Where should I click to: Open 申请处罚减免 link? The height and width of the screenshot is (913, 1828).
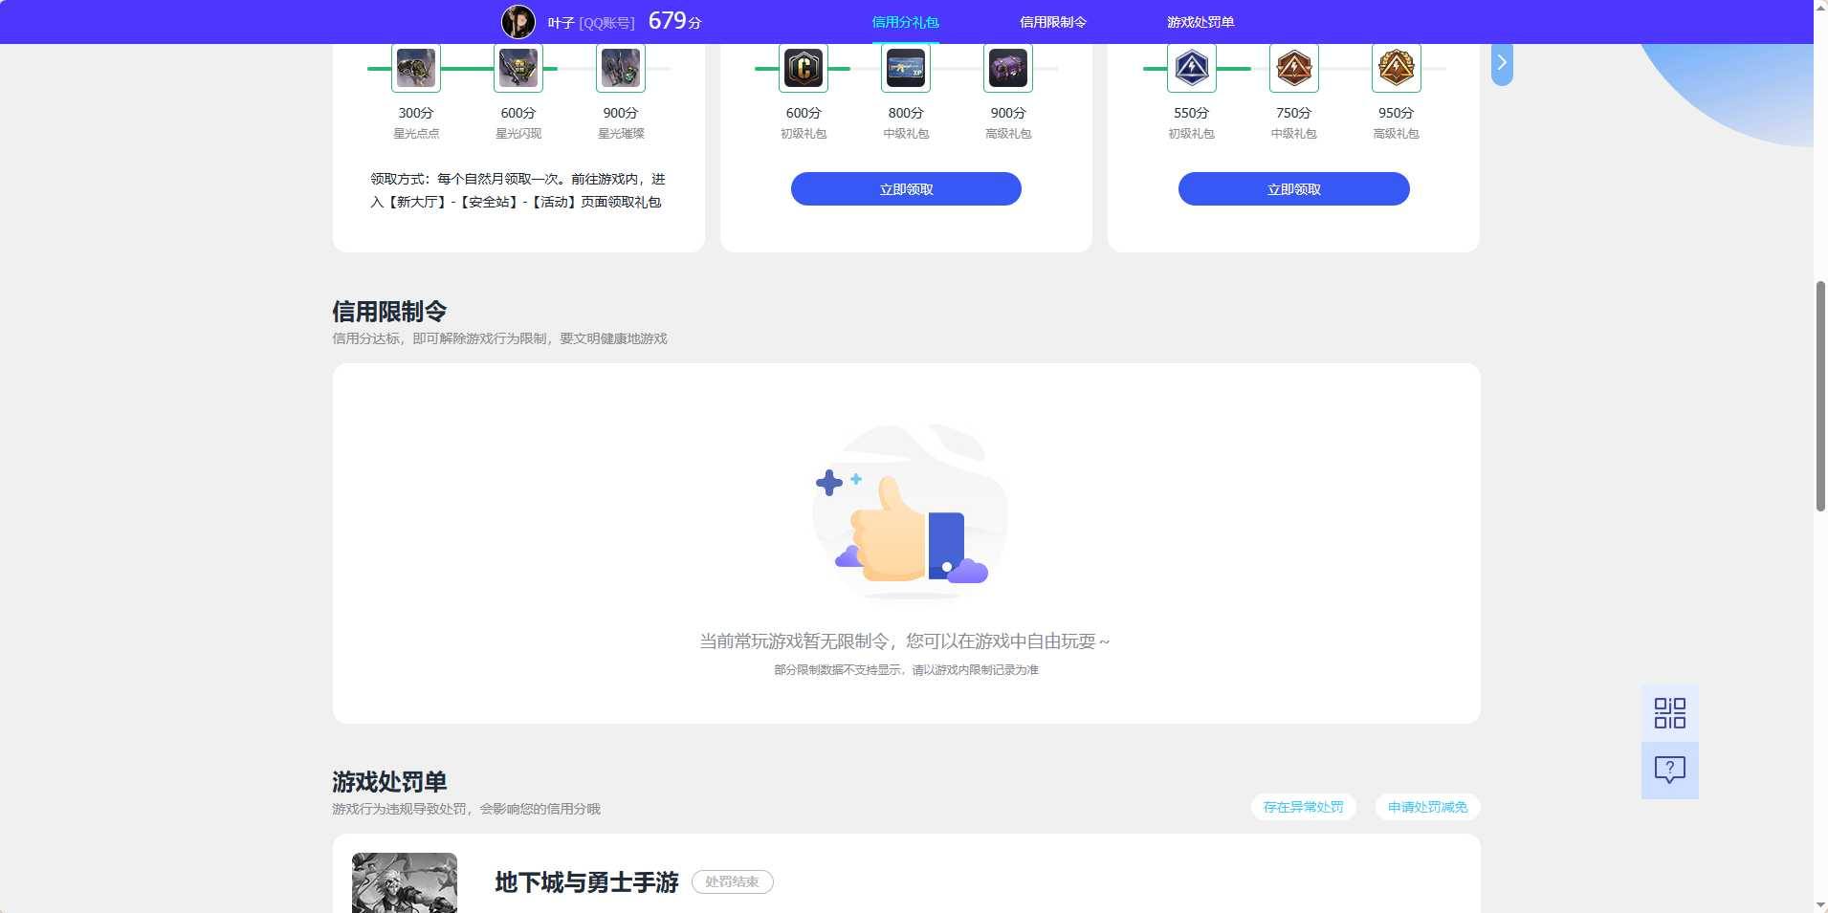point(1427,807)
